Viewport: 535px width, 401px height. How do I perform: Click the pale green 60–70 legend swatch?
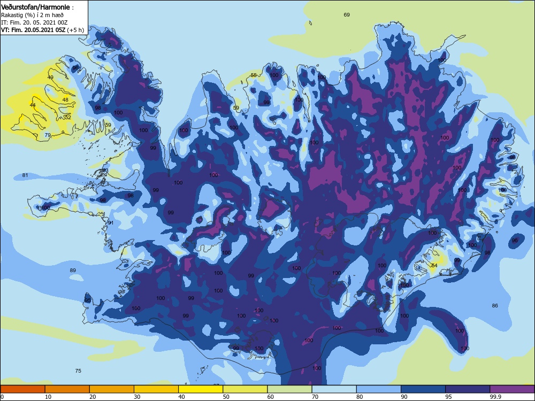289,389
